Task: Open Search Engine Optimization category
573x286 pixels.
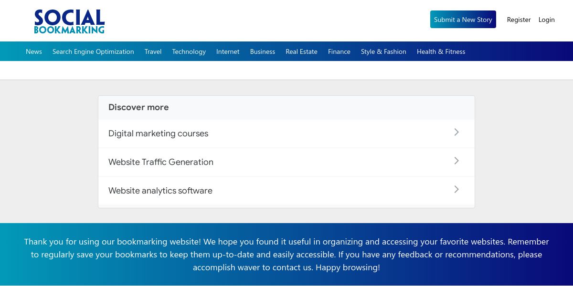Action: (93, 51)
